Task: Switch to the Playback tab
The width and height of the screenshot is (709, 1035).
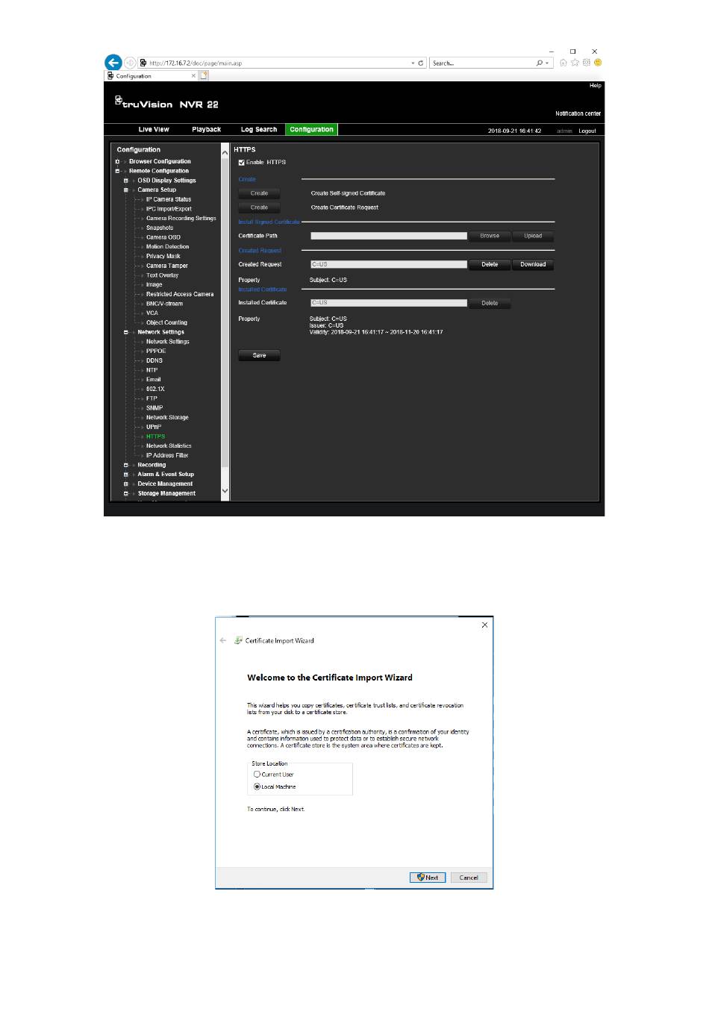Action: coord(206,130)
